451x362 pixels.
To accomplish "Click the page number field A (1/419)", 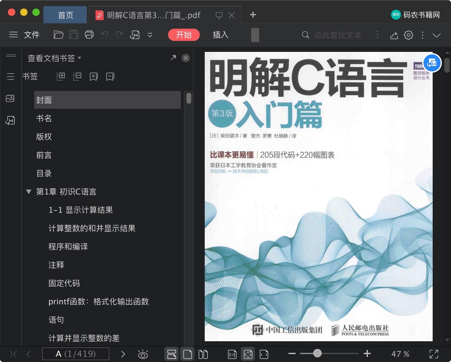I will pyautogui.click(x=76, y=354).
